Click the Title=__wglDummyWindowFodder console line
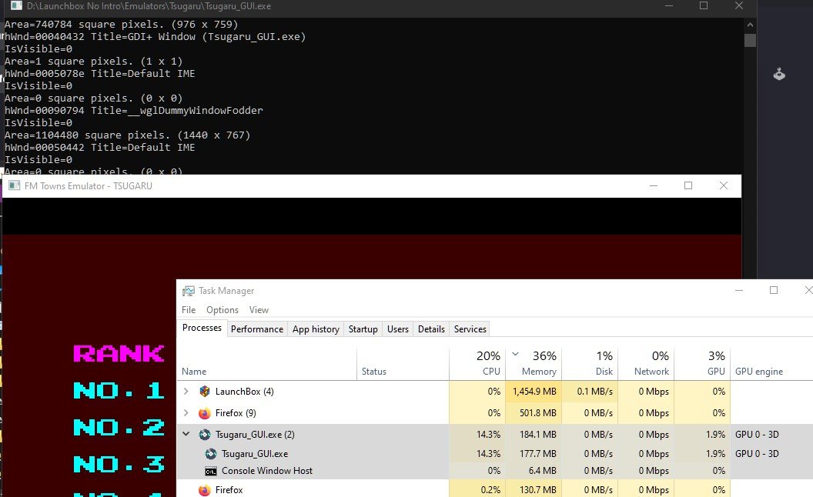 pos(134,110)
